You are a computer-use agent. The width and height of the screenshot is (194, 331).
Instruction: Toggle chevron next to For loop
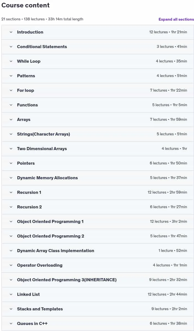(x=11, y=90)
